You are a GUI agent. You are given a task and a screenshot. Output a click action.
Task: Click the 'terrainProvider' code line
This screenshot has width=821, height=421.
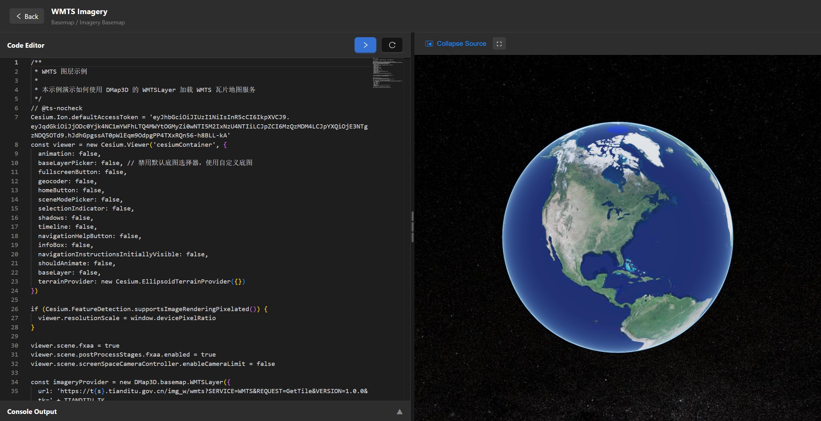coord(142,281)
